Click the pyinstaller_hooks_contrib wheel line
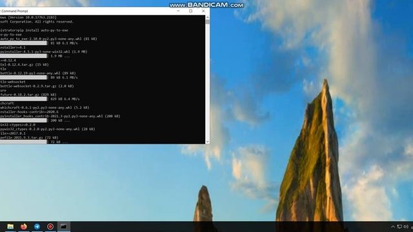413x232 pixels. click(60, 116)
